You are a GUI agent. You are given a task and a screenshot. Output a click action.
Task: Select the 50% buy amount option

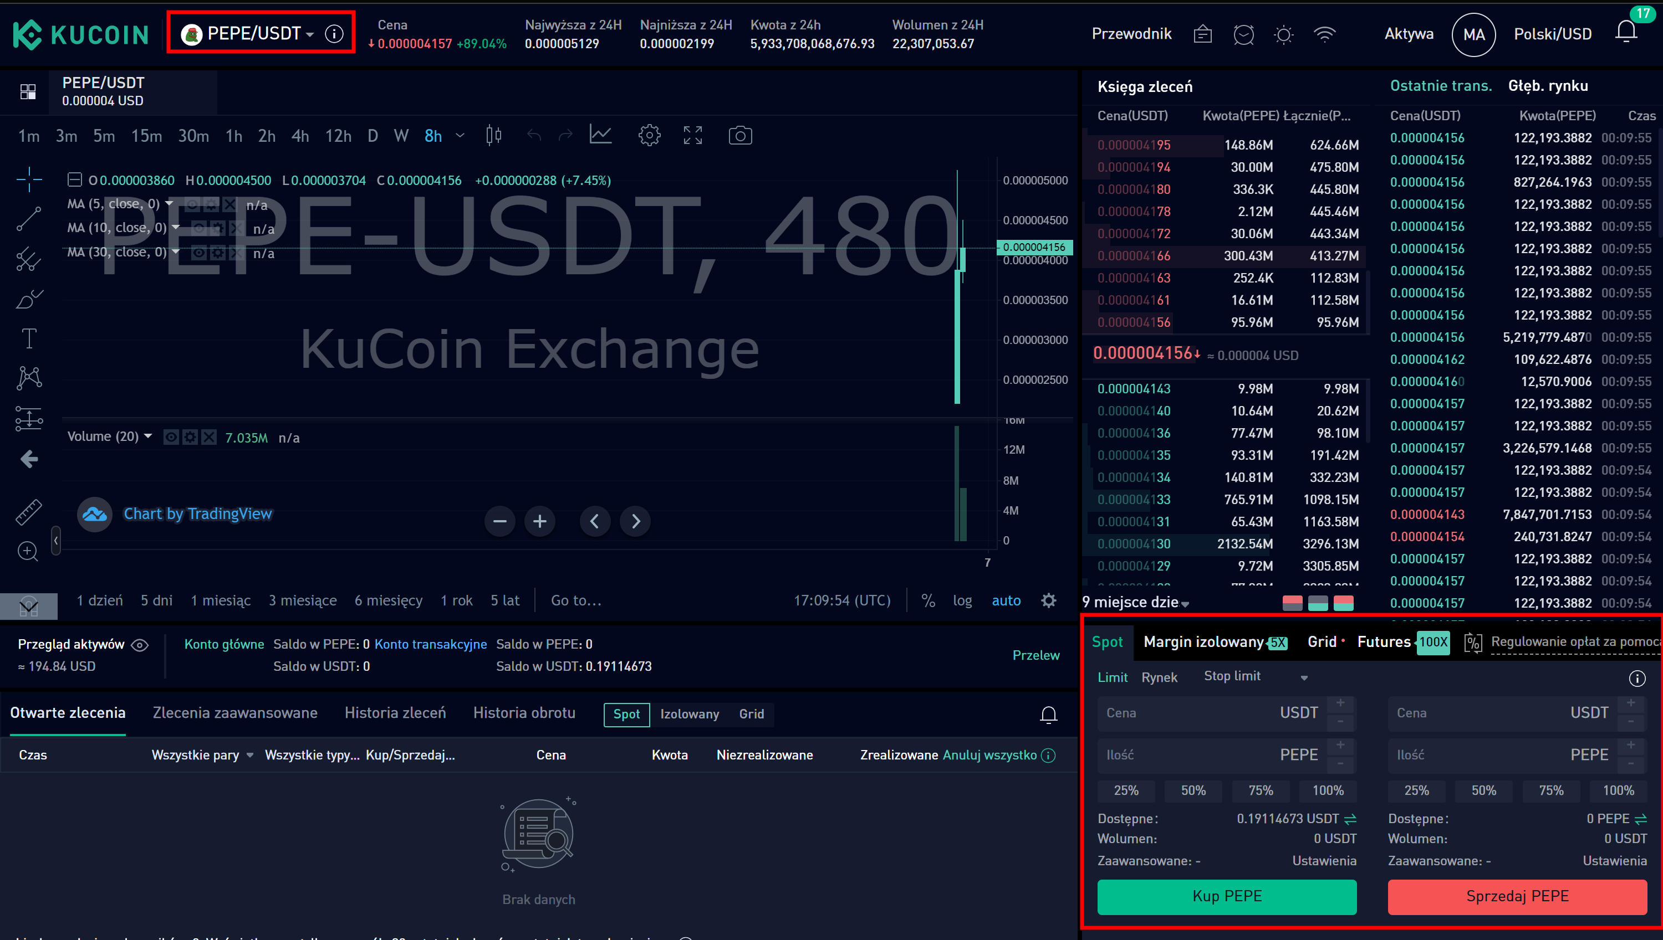1193,790
